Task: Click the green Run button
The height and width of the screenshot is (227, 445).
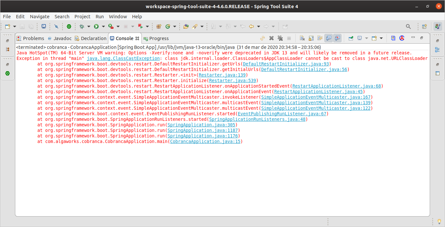Action: 96,26
